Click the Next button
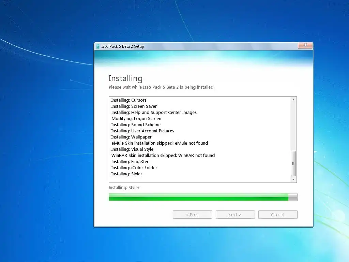Image resolution: width=349 pixels, height=262 pixels. [x=235, y=215]
